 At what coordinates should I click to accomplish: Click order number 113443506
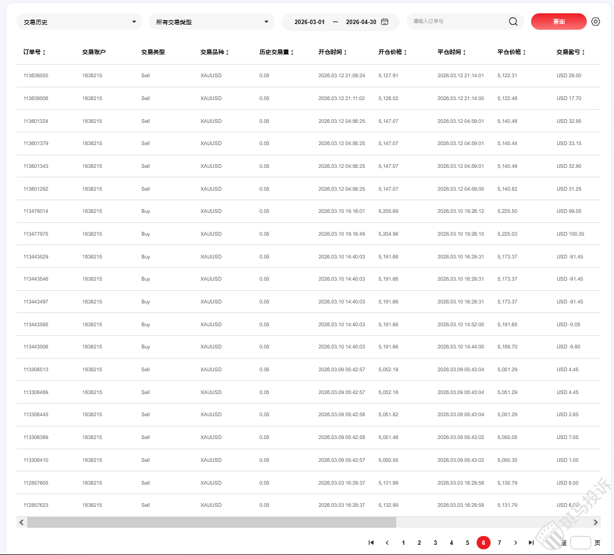[x=35, y=347]
